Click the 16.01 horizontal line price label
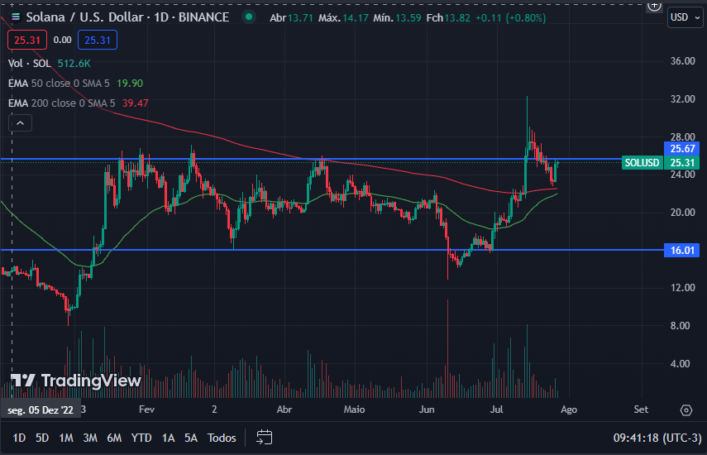The height and width of the screenshot is (455, 707). [x=681, y=250]
